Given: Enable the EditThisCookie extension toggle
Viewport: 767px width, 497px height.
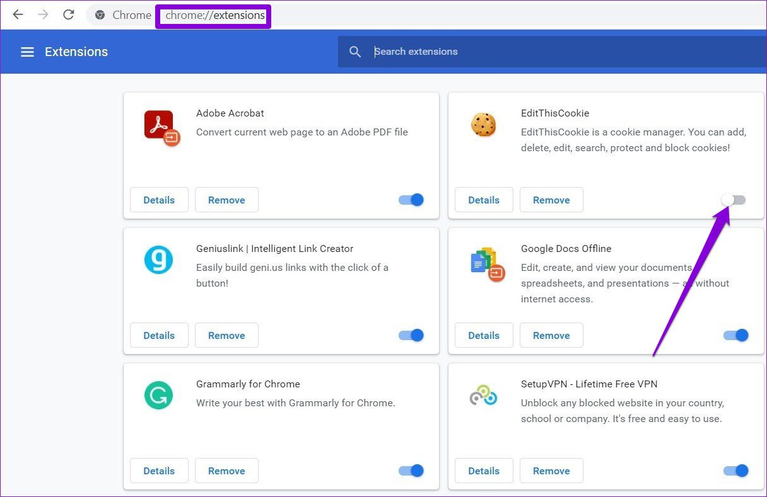Looking at the screenshot, I should tap(734, 200).
